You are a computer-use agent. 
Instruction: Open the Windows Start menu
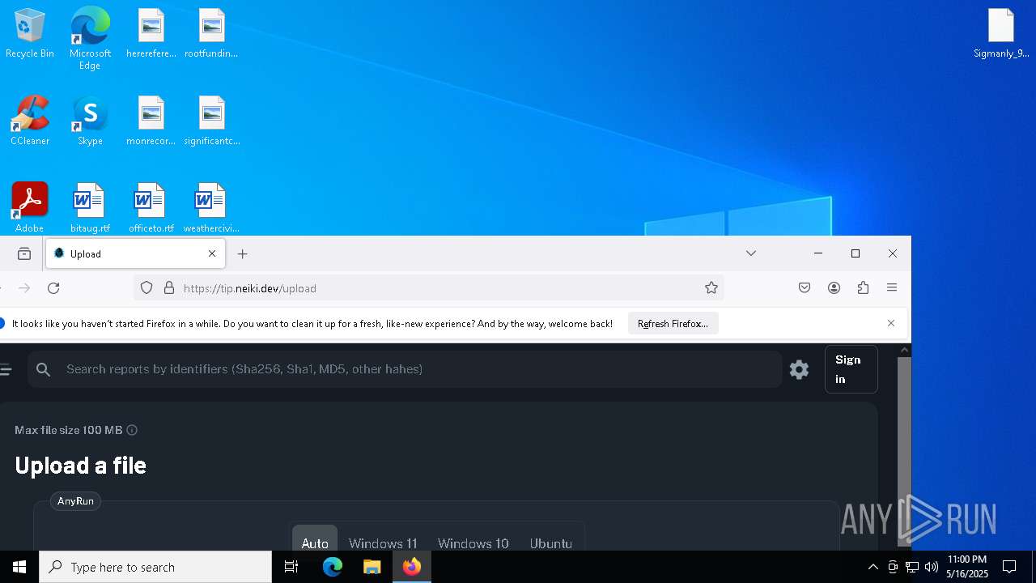click(x=19, y=567)
